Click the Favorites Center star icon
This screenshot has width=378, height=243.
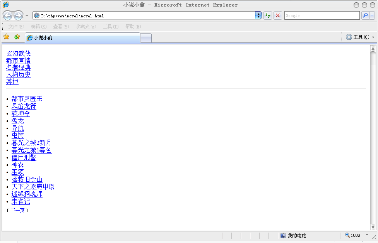[x=7, y=37]
